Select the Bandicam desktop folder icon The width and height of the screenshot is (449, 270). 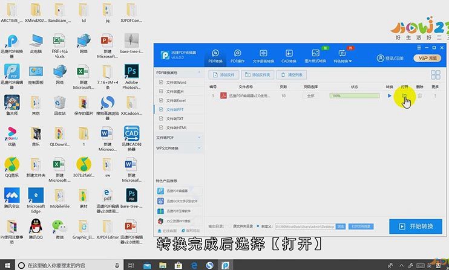pos(59,13)
